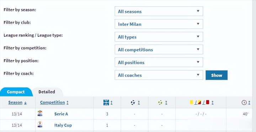Click the Show button
The width and height of the screenshot is (256, 132).
point(217,75)
